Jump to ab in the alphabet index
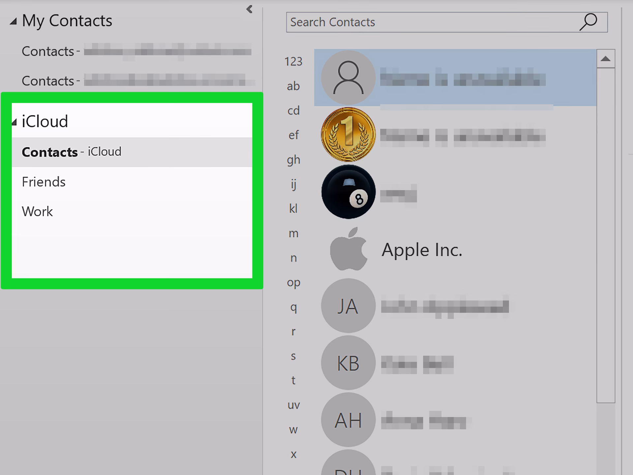This screenshot has width=633, height=475. coord(293,86)
